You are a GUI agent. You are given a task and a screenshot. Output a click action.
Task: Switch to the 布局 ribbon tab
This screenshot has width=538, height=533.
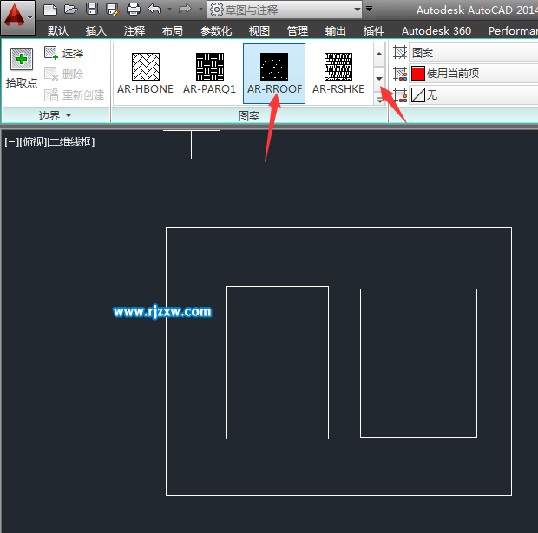click(x=172, y=31)
